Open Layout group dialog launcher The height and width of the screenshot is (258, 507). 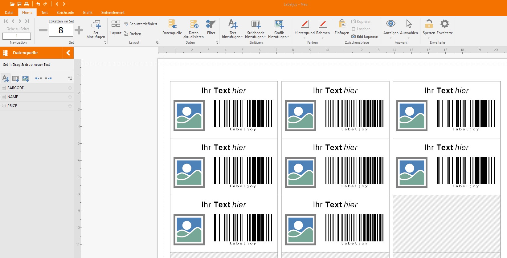[x=157, y=43]
